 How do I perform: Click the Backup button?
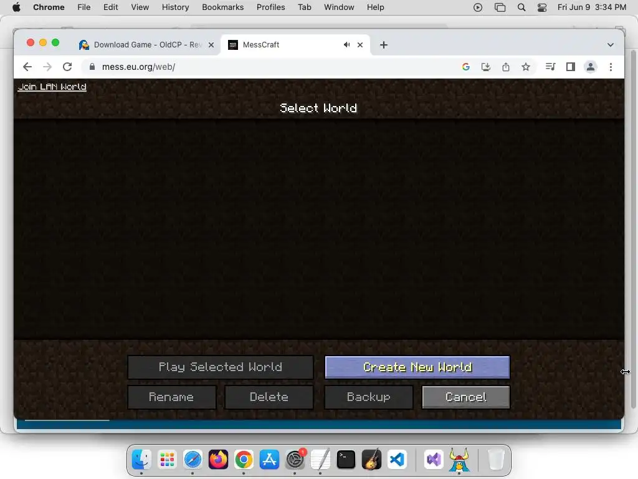369,397
